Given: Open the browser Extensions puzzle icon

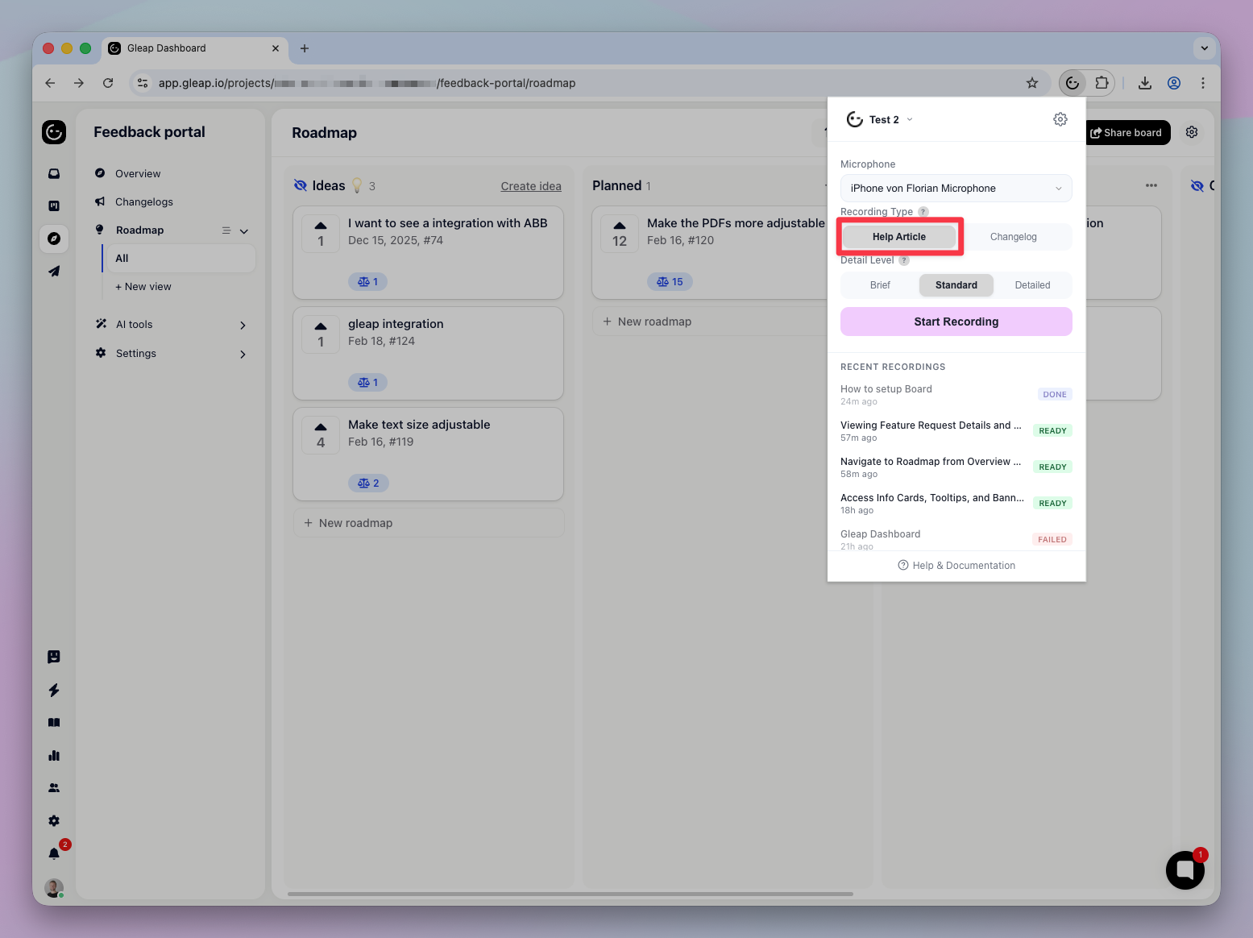Looking at the screenshot, I should (x=1102, y=83).
